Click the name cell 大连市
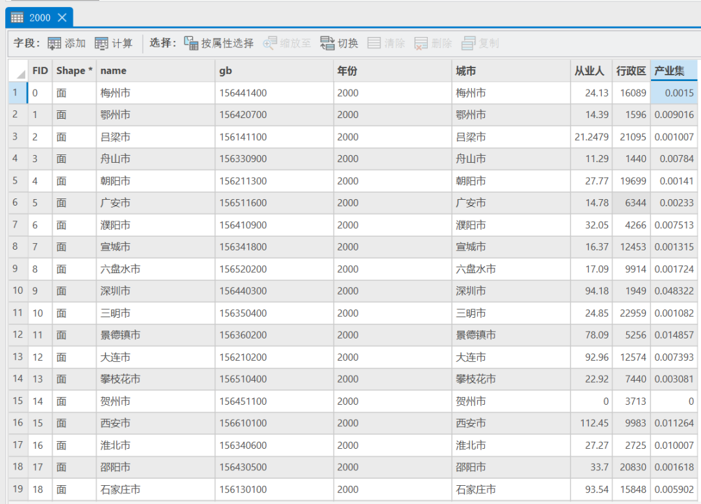701x504 pixels. [x=156, y=357]
